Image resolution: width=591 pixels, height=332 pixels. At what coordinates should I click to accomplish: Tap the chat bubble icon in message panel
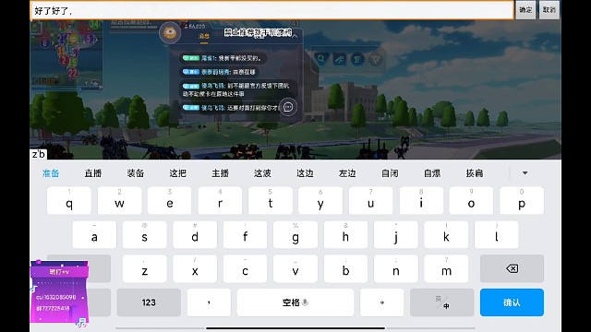288,107
